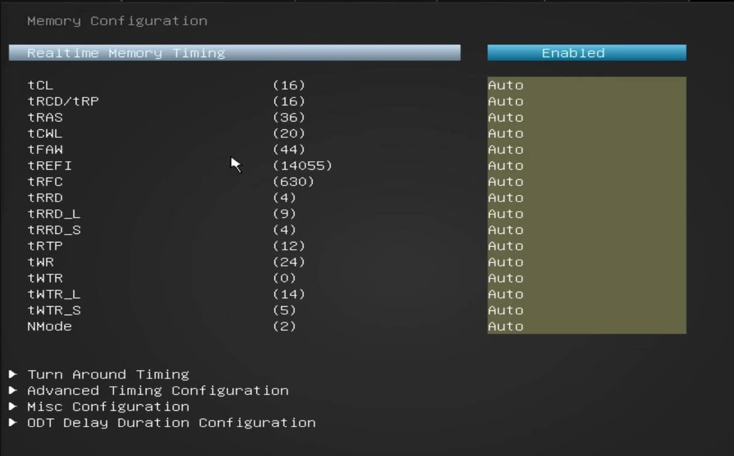Click the tRCD/tRP Auto value field

point(586,102)
